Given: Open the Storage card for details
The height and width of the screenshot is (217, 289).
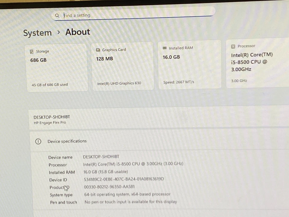Looking at the screenshot, I should (x=56, y=66).
